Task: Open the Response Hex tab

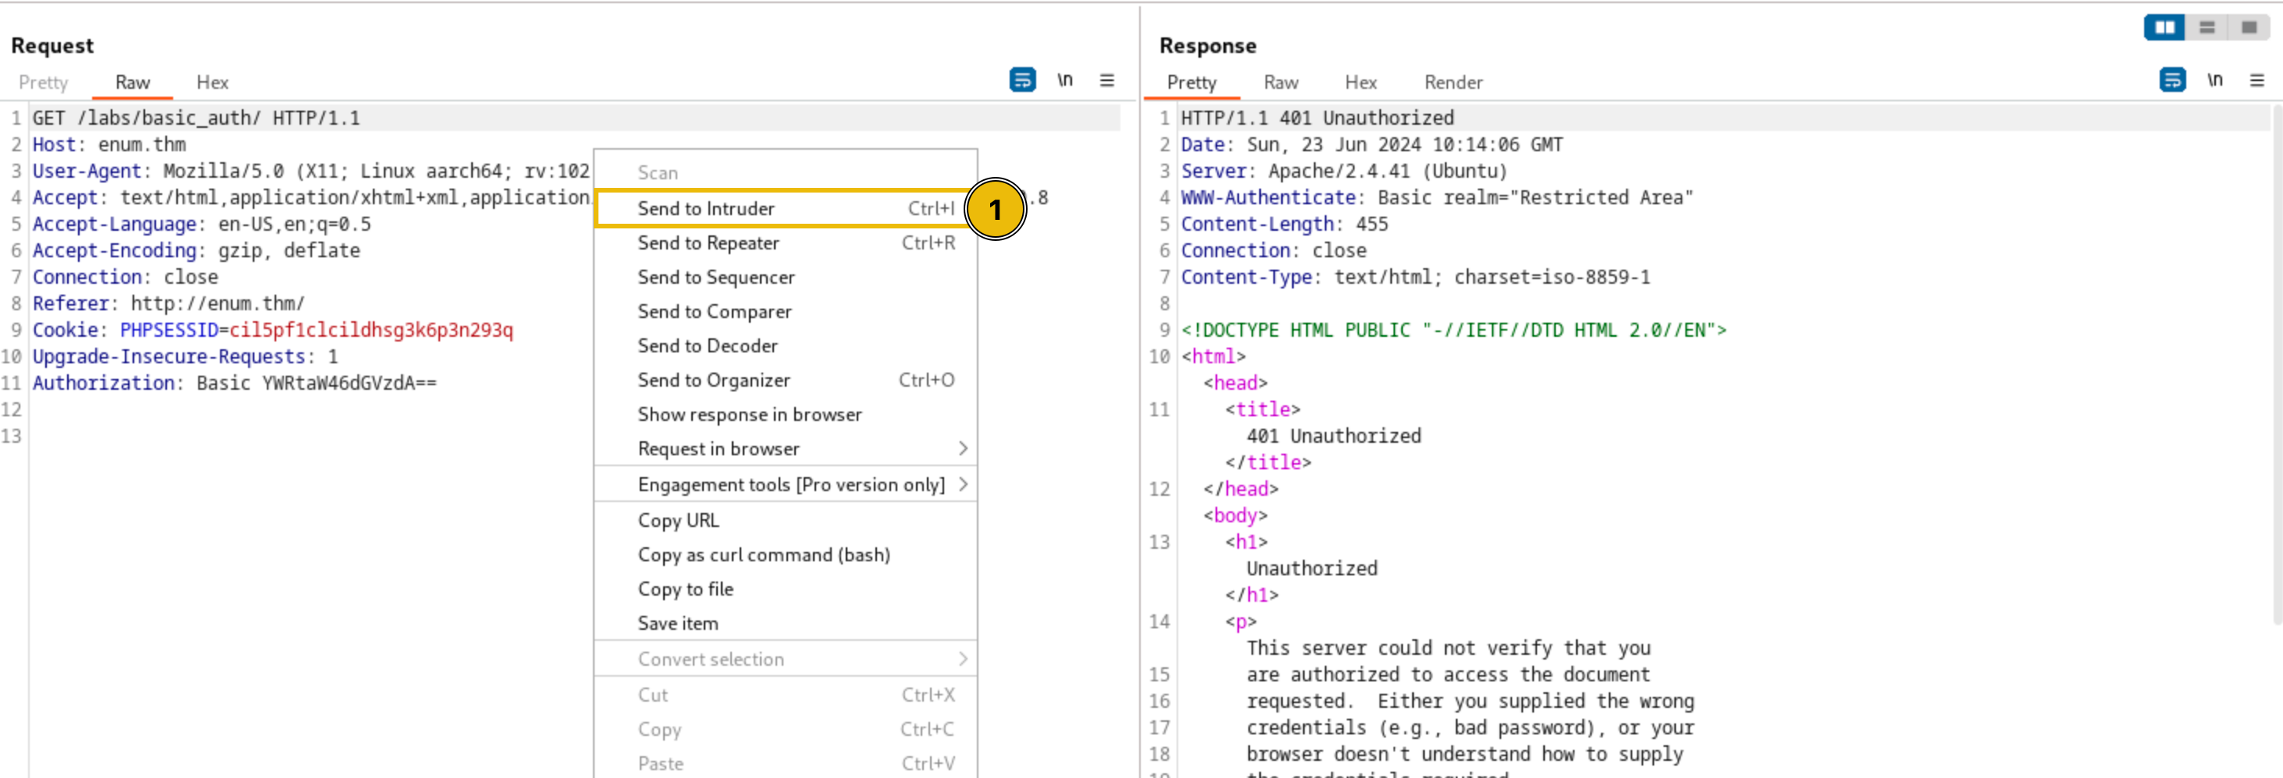Action: [1361, 83]
